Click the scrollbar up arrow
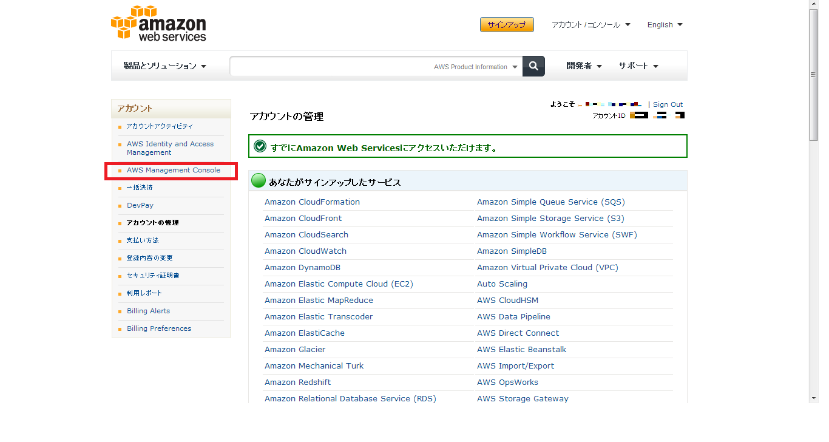829x442 pixels. tap(814, 5)
